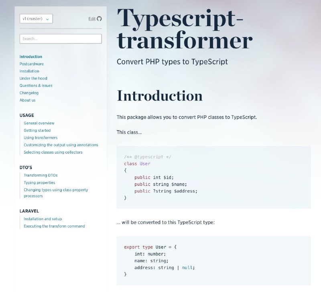Image resolution: width=321 pixels, height=292 pixels.
Task: Open General overview under Usage
Action: pos(39,123)
